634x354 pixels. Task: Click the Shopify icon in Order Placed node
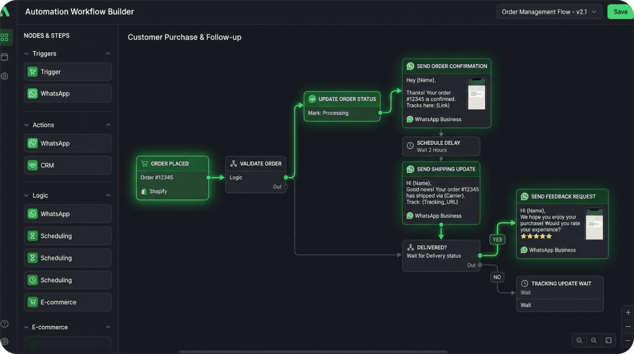(144, 192)
